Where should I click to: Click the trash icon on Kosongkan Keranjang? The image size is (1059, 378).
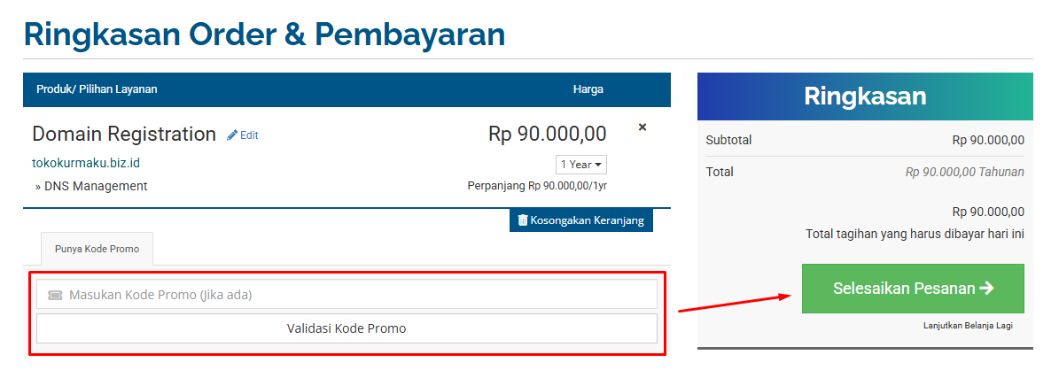pyautogui.click(x=523, y=220)
